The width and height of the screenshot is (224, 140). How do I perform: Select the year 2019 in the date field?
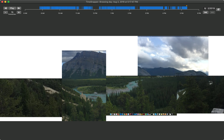(212, 8)
